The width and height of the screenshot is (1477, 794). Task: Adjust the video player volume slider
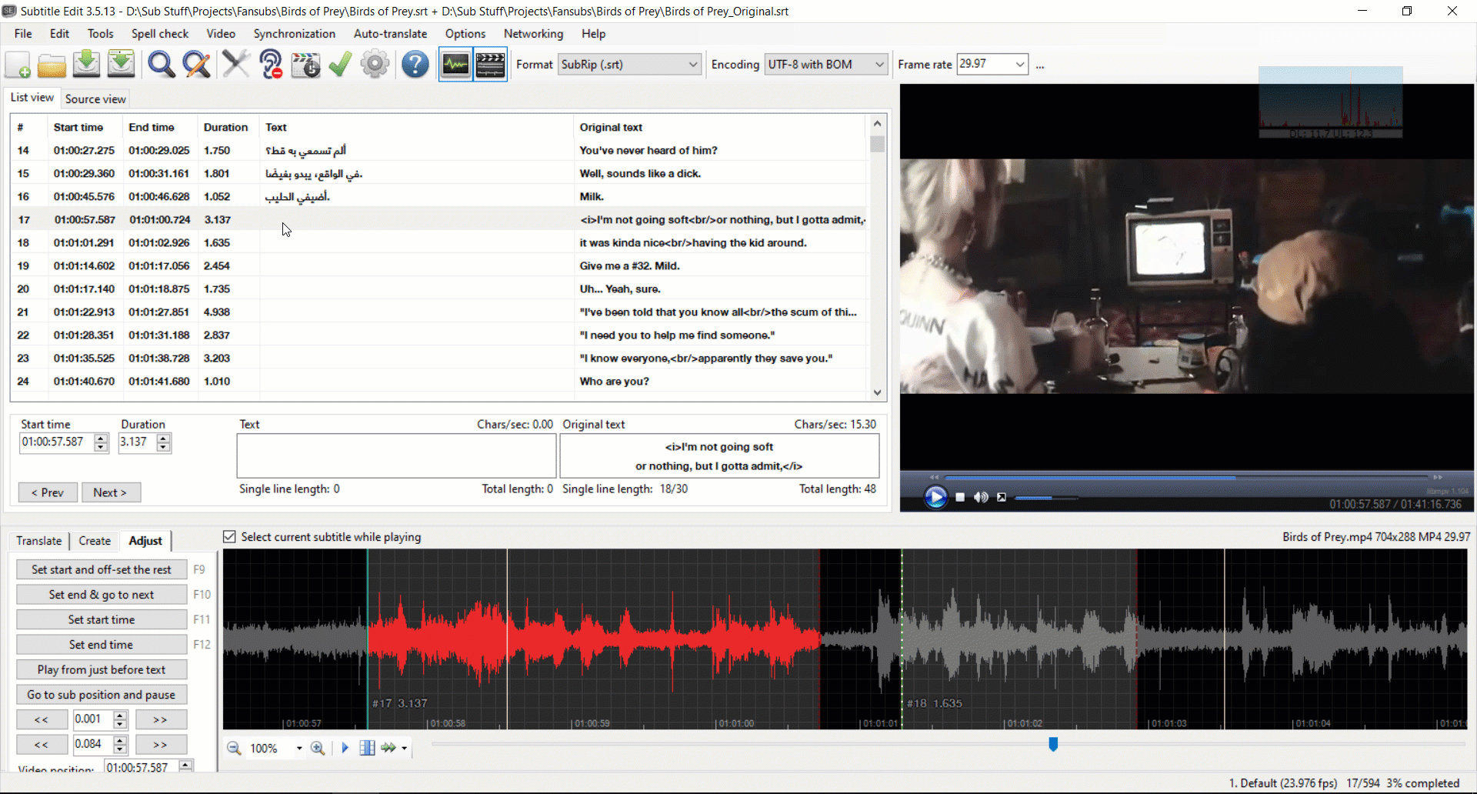(1046, 498)
